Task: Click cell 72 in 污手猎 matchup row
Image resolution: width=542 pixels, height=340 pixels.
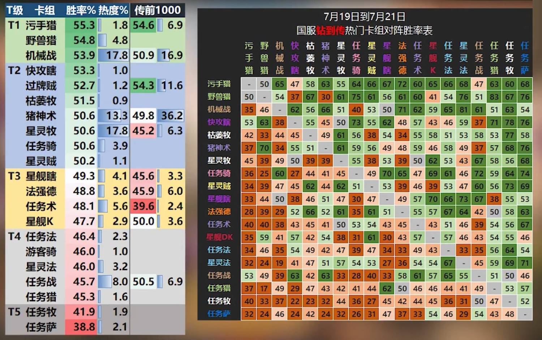Action: 402,84
